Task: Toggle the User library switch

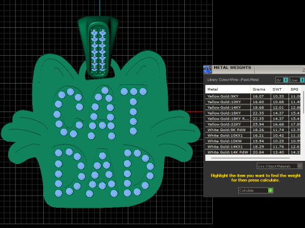Action: [x=297, y=80]
